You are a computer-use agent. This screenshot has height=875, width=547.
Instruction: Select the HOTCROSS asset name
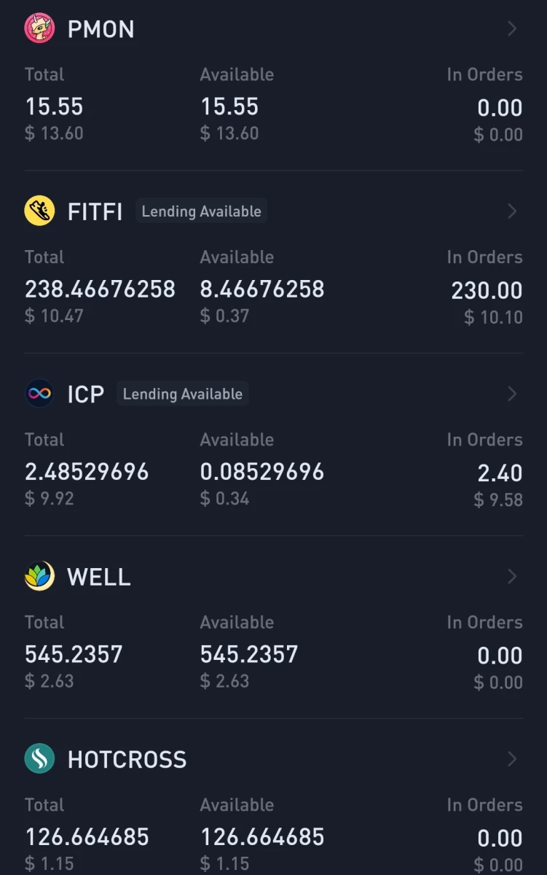(127, 760)
